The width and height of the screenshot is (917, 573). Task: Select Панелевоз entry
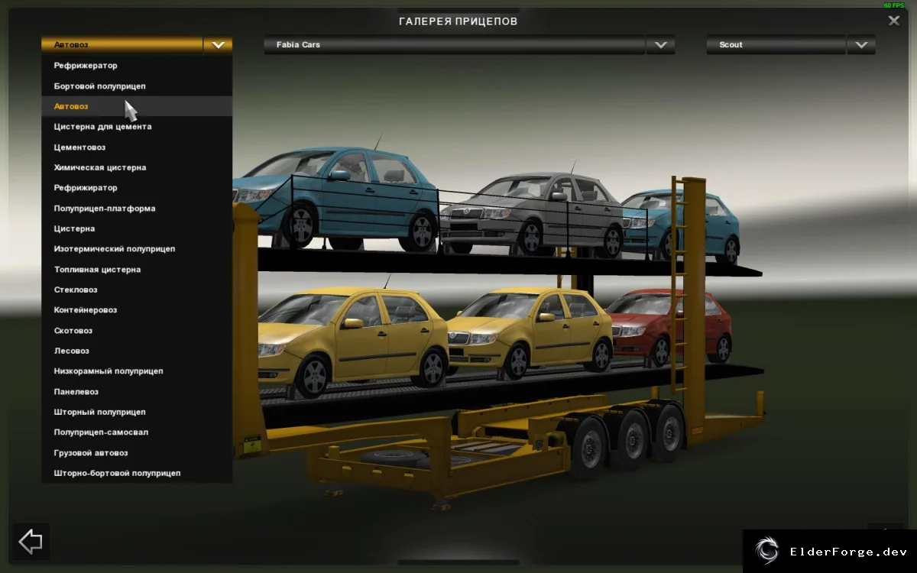pyautogui.click(x=137, y=392)
